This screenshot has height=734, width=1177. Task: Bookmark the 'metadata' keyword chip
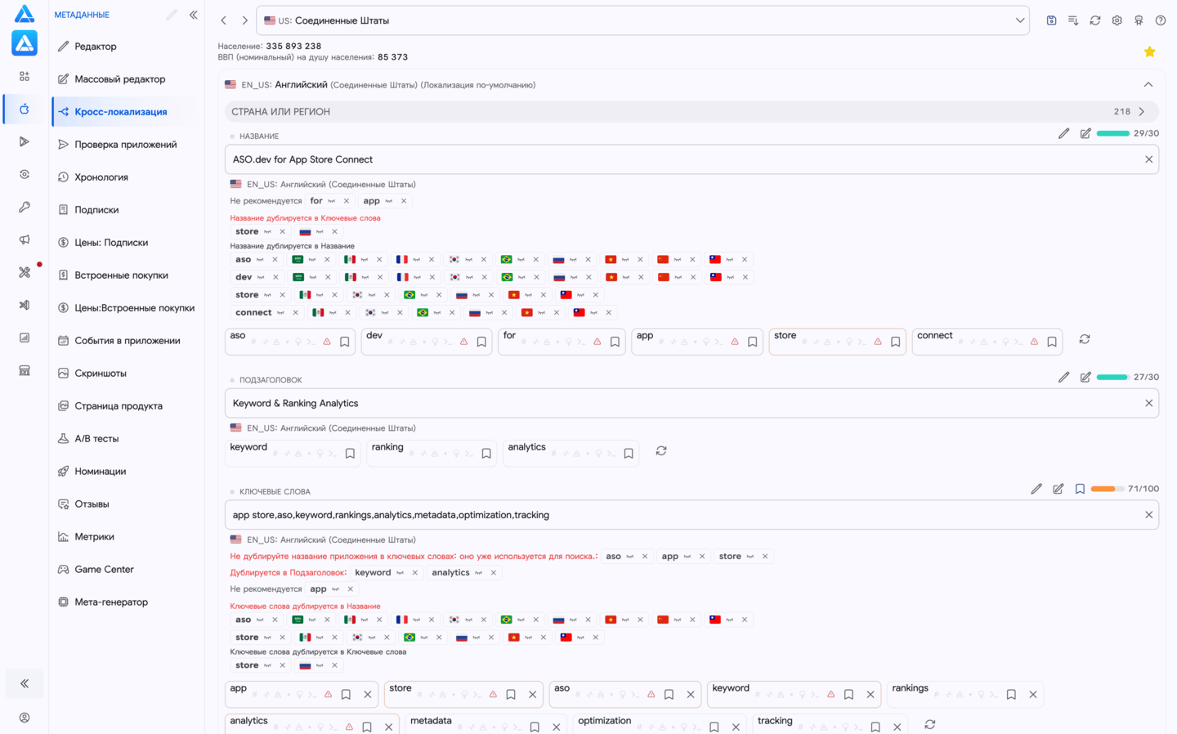click(535, 727)
